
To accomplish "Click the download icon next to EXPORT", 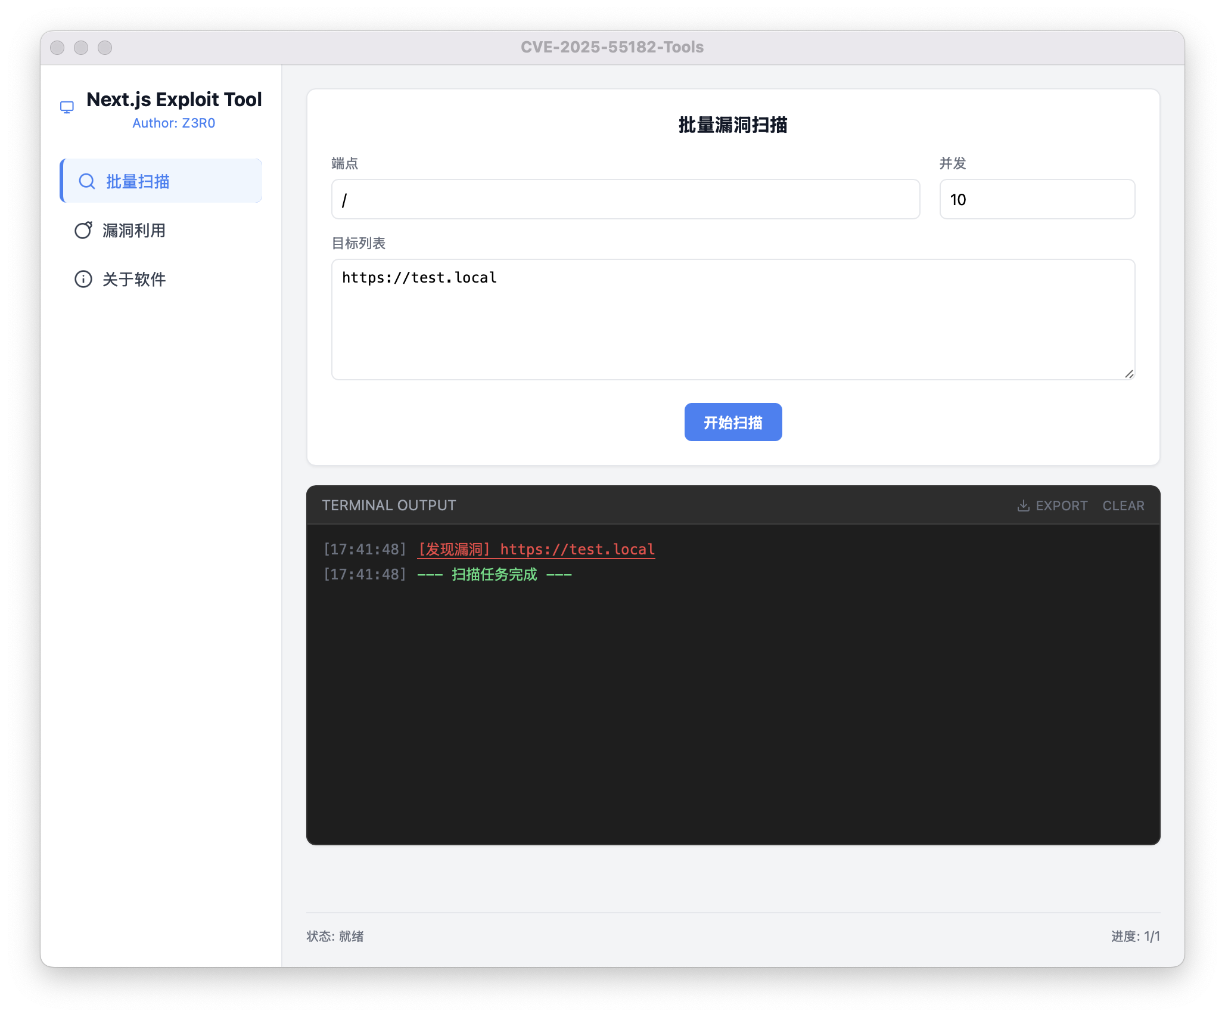I will 1023,506.
